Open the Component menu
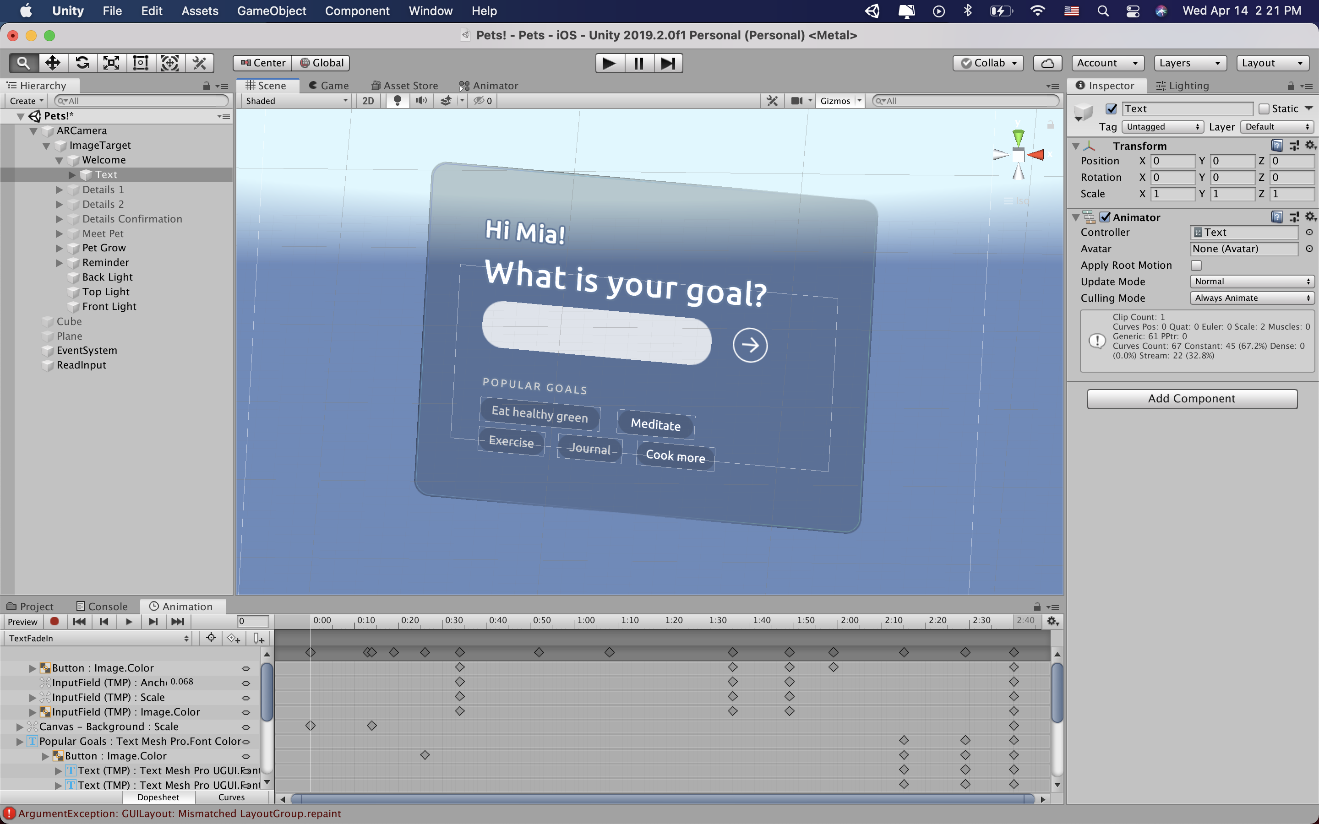Image resolution: width=1319 pixels, height=824 pixels. (357, 11)
